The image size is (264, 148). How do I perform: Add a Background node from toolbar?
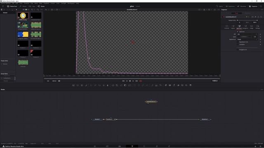click(73, 85)
